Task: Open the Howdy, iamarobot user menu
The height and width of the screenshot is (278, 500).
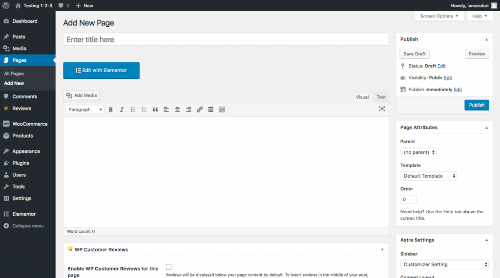Action: click(x=473, y=5)
